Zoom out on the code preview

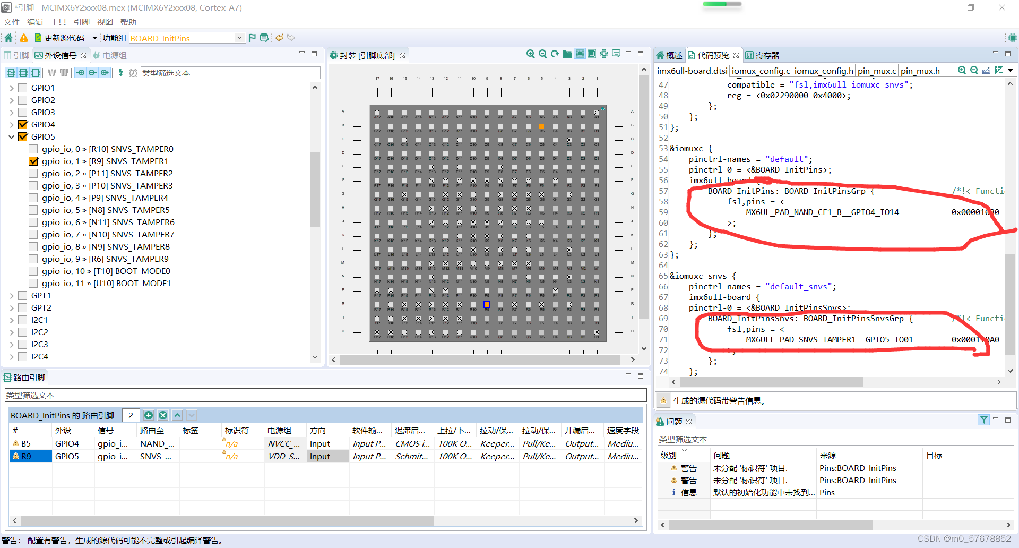coord(974,70)
